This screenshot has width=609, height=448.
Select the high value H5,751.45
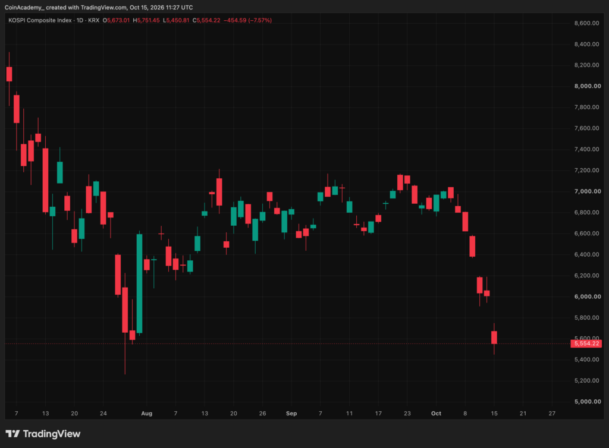tap(146, 20)
